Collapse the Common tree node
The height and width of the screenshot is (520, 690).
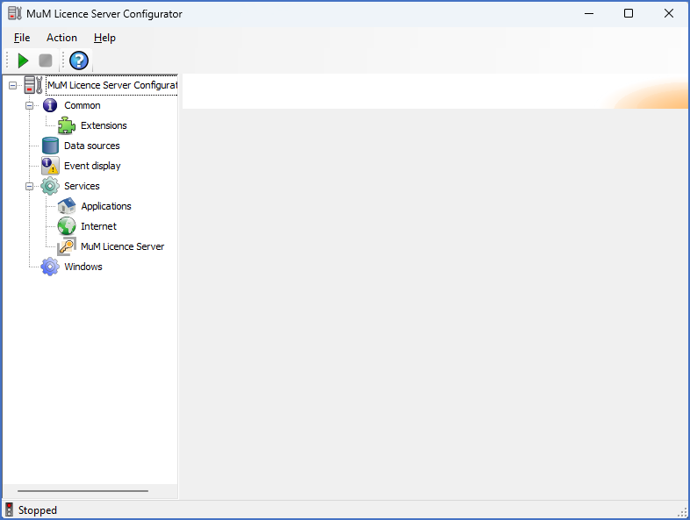30,105
